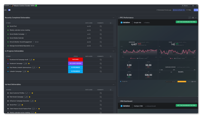
Task: Open the PPC Performance ellipsis menu
Action: coord(196,18)
